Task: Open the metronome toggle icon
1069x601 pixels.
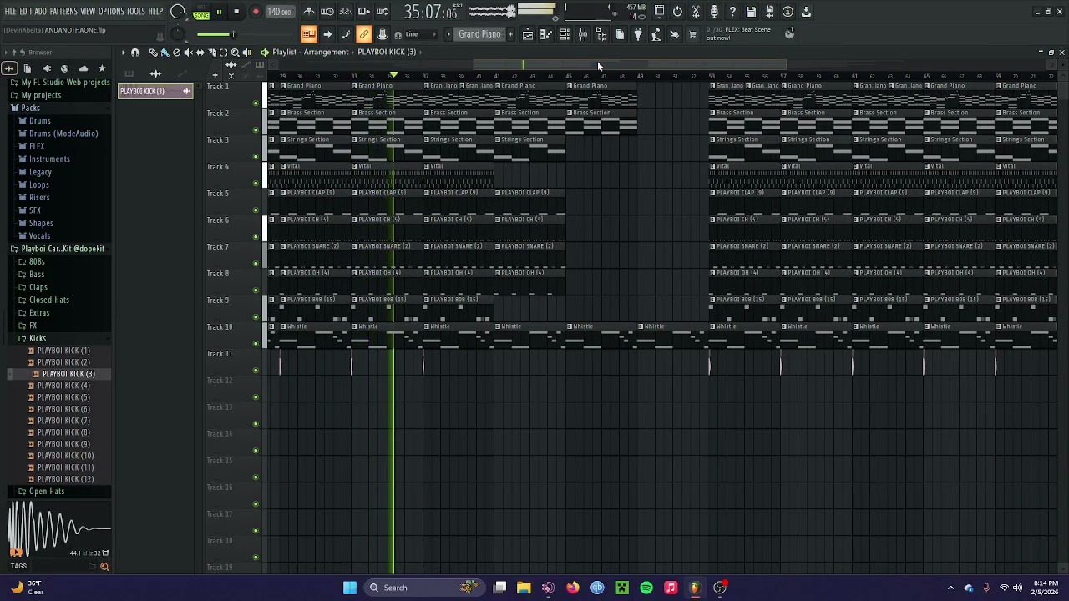Action: pyautogui.click(x=309, y=12)
